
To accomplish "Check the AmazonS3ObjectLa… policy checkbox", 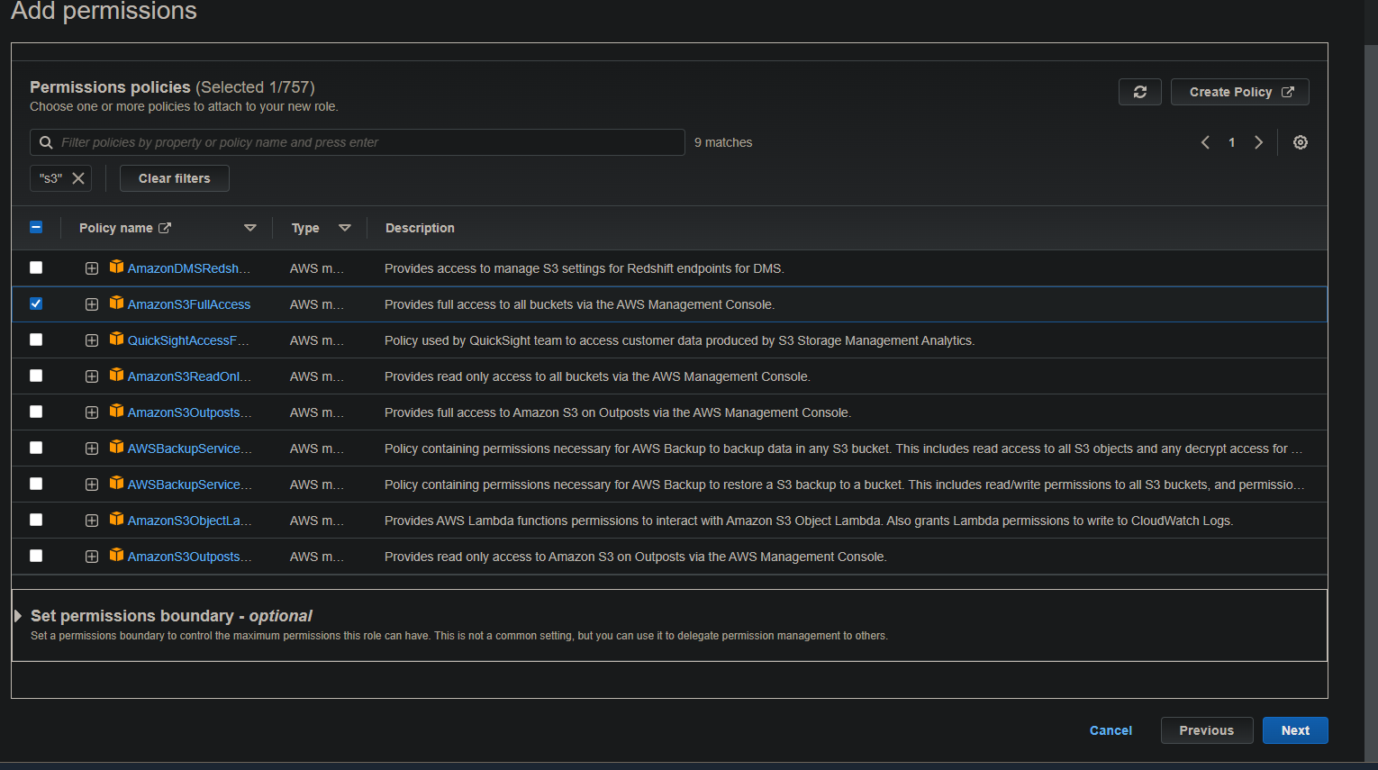I will coord(36,520).
